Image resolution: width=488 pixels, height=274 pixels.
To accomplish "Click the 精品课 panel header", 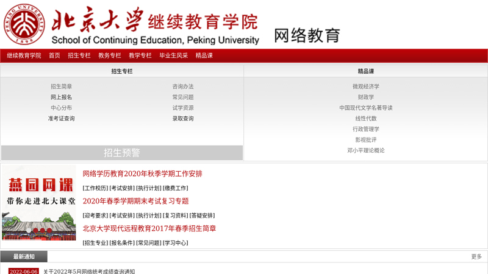I will (365, 71).
